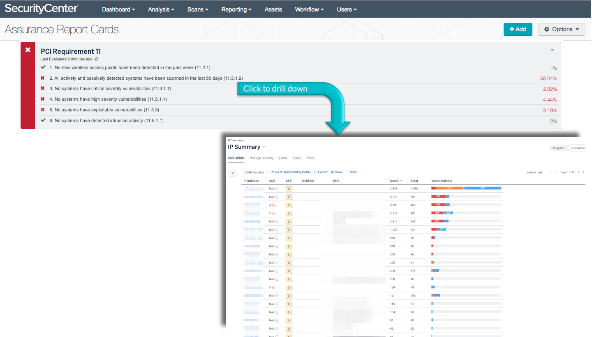
Task: Click the ACR column header
Action: 272,181
